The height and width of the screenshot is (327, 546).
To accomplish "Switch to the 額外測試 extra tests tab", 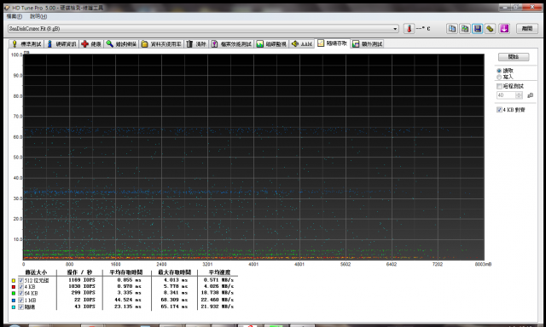I will pyautogui.click(x=368, y=43).
